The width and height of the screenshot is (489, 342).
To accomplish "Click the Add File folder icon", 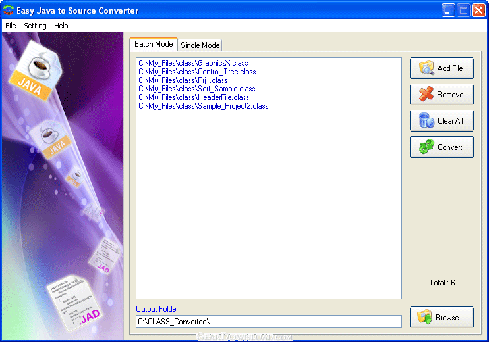I will tap(426, 68).
